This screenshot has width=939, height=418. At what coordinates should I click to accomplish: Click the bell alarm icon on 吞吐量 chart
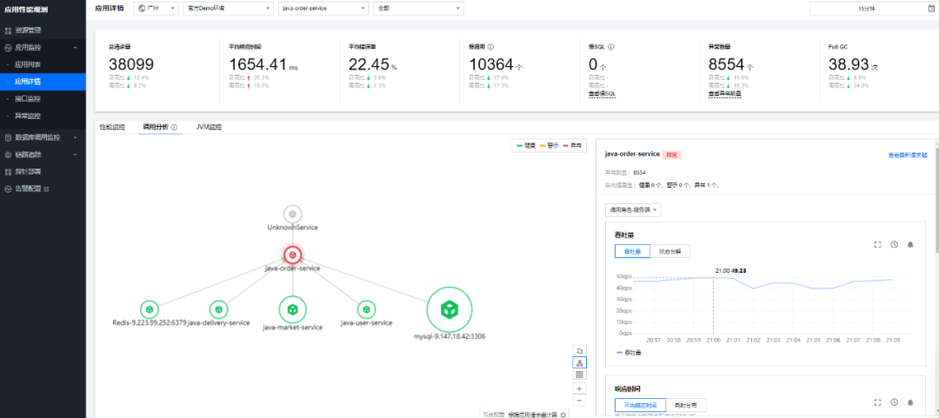[910, 244]
